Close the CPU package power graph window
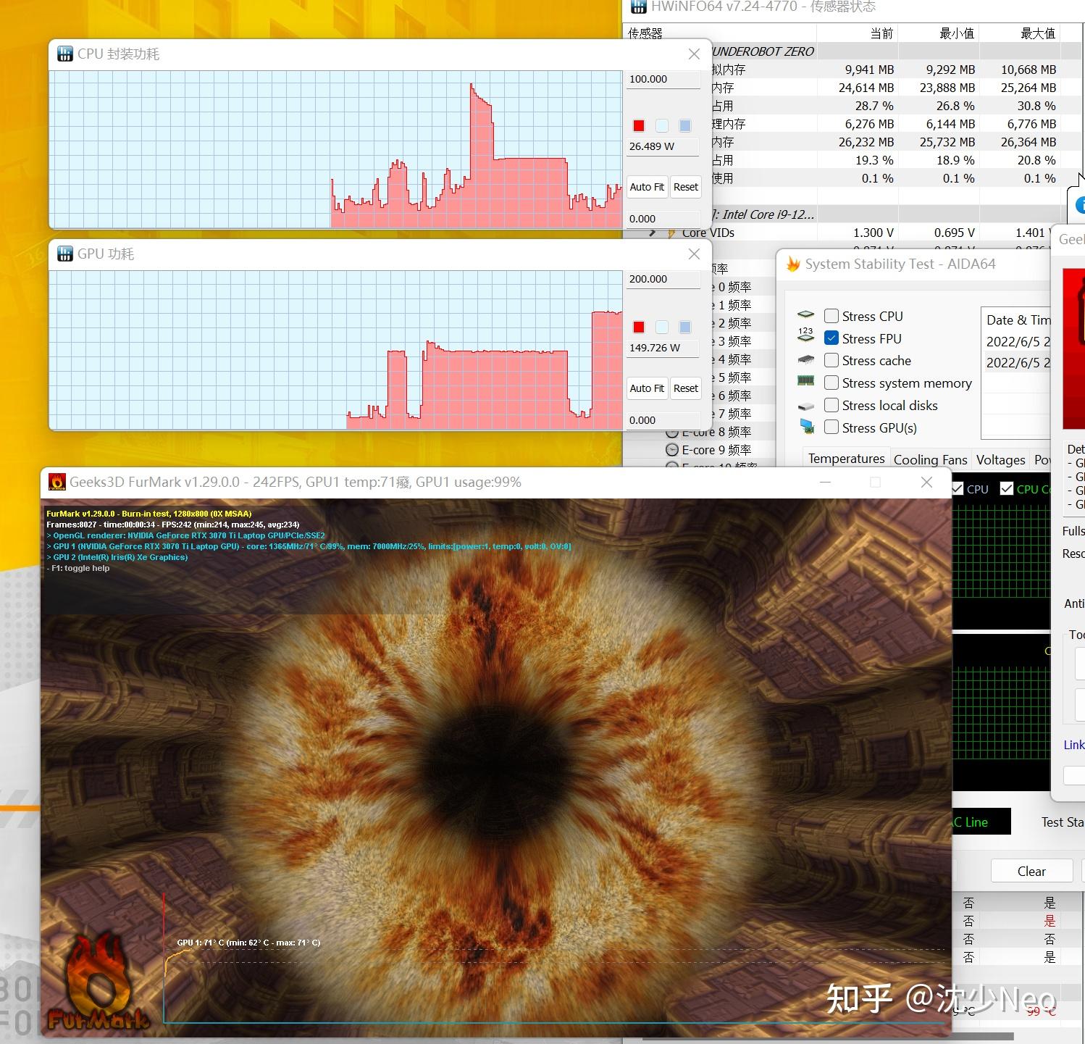This screenshot has width=1085, height=1044. click(x=694, y=54)
